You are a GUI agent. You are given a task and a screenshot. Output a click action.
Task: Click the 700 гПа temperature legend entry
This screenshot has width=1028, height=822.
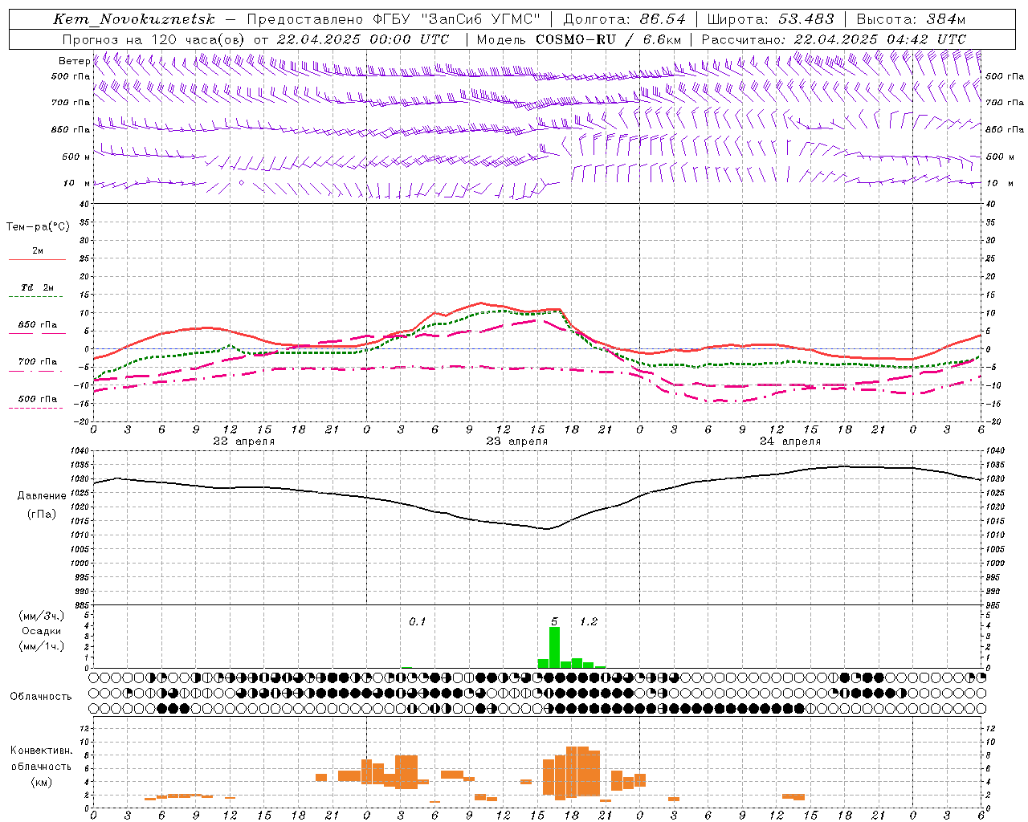pos(38,362)
